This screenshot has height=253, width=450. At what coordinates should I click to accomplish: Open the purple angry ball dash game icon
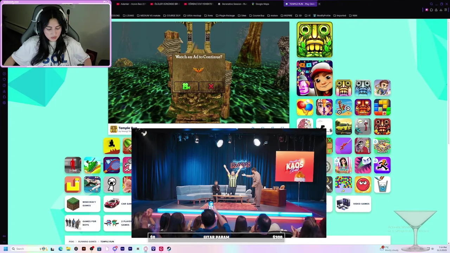pyautogui.click(x=363, y=165)
